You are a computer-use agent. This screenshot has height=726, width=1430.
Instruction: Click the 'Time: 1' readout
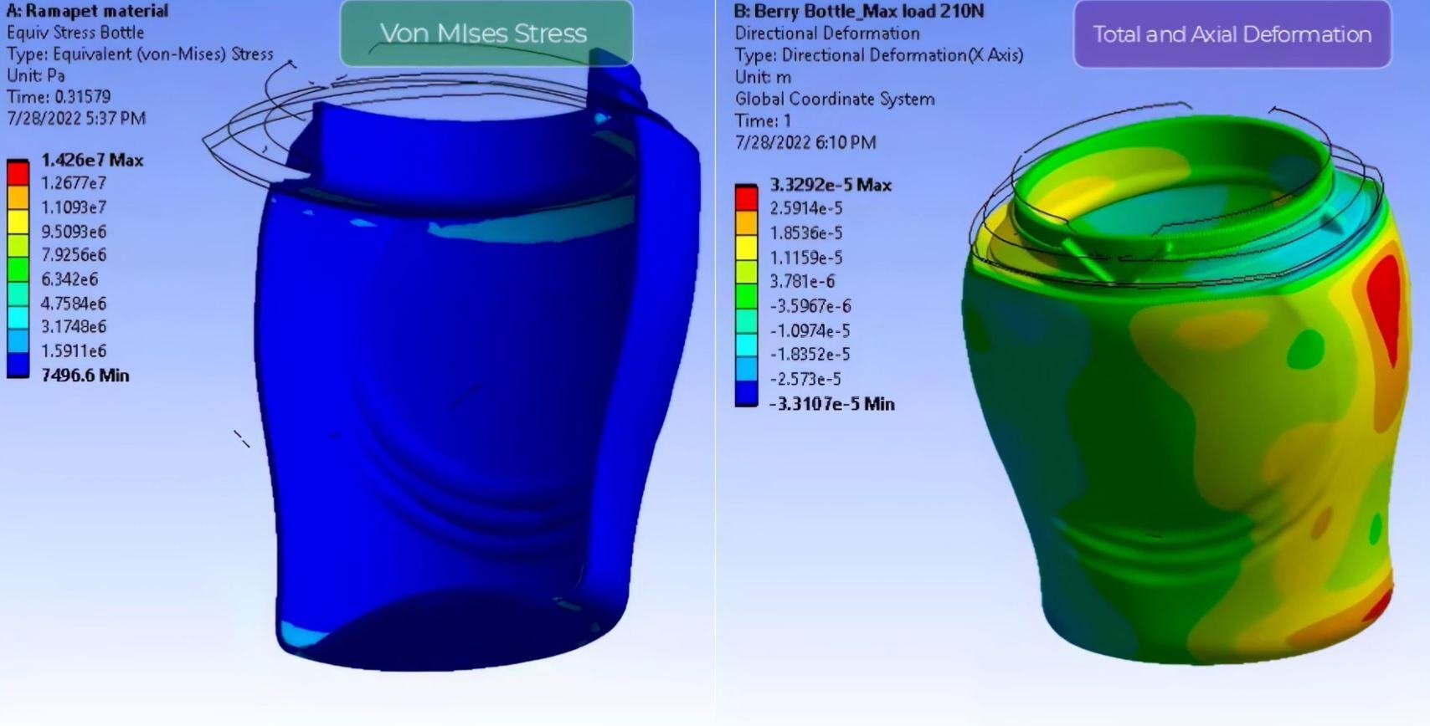763,120
